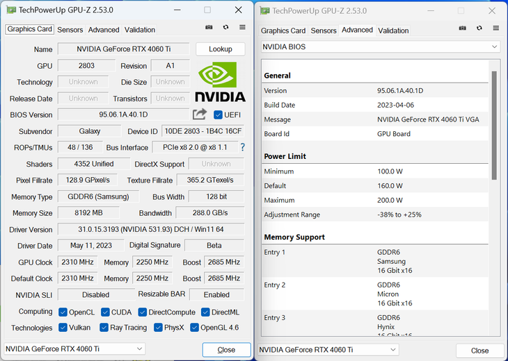This screenshot has width=508, height=361.
Task: Click the Adjustment Range -38% to +25% value
Action: point(399,215)
